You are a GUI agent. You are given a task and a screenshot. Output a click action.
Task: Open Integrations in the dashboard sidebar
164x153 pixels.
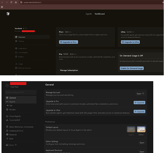point(32,48)
